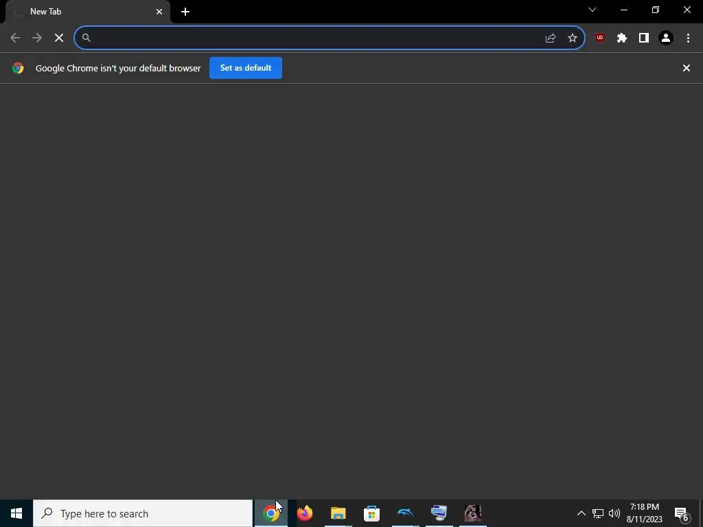Click Set as default button

click(x=246, y=68)
